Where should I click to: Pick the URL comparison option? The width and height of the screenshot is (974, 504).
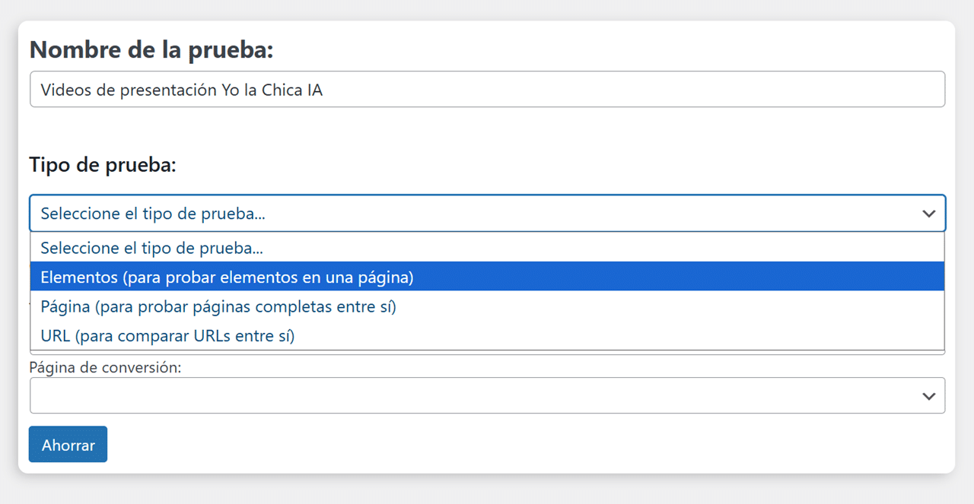coord(167,336)
